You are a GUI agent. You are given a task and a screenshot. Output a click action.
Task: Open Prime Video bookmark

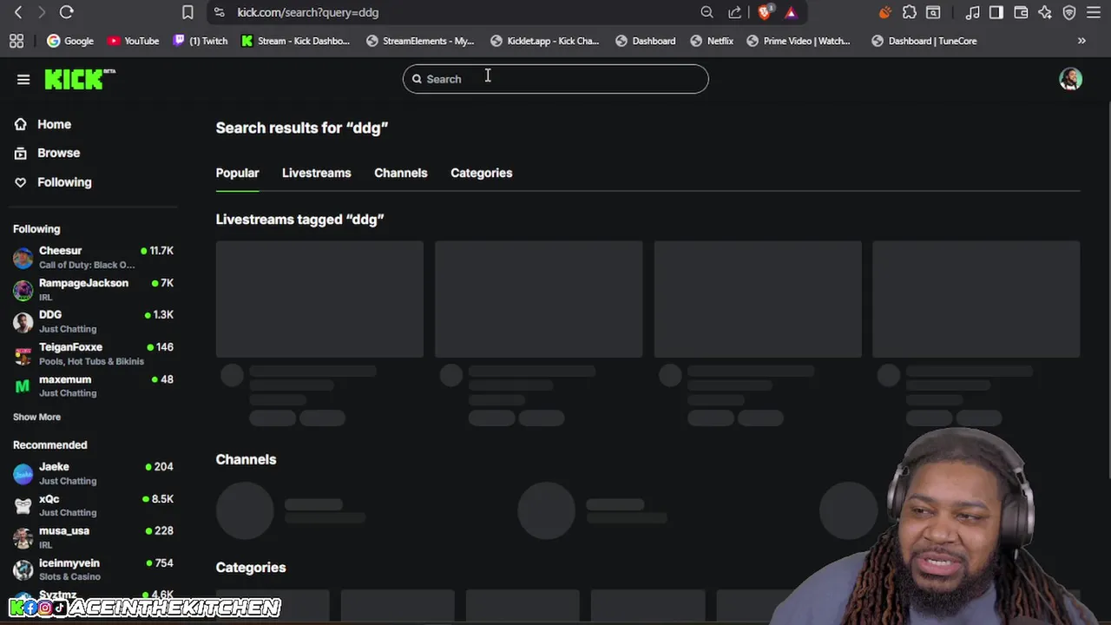(799, 41)
